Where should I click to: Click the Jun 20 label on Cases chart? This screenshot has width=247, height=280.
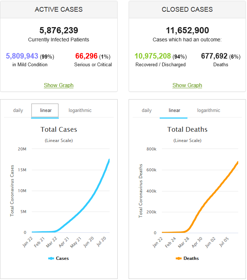(89, 242)
